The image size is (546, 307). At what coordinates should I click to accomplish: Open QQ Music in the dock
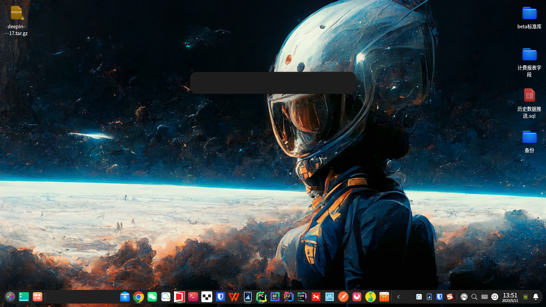[x=371, y=297]
